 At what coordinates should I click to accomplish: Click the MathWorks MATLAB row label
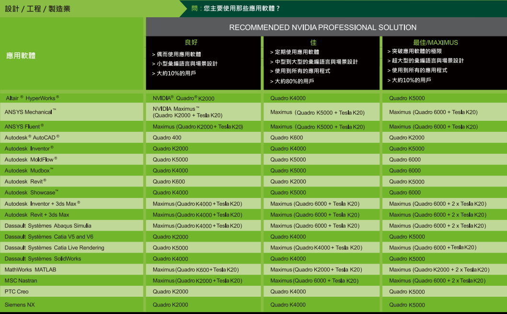[x=30, y=270]
